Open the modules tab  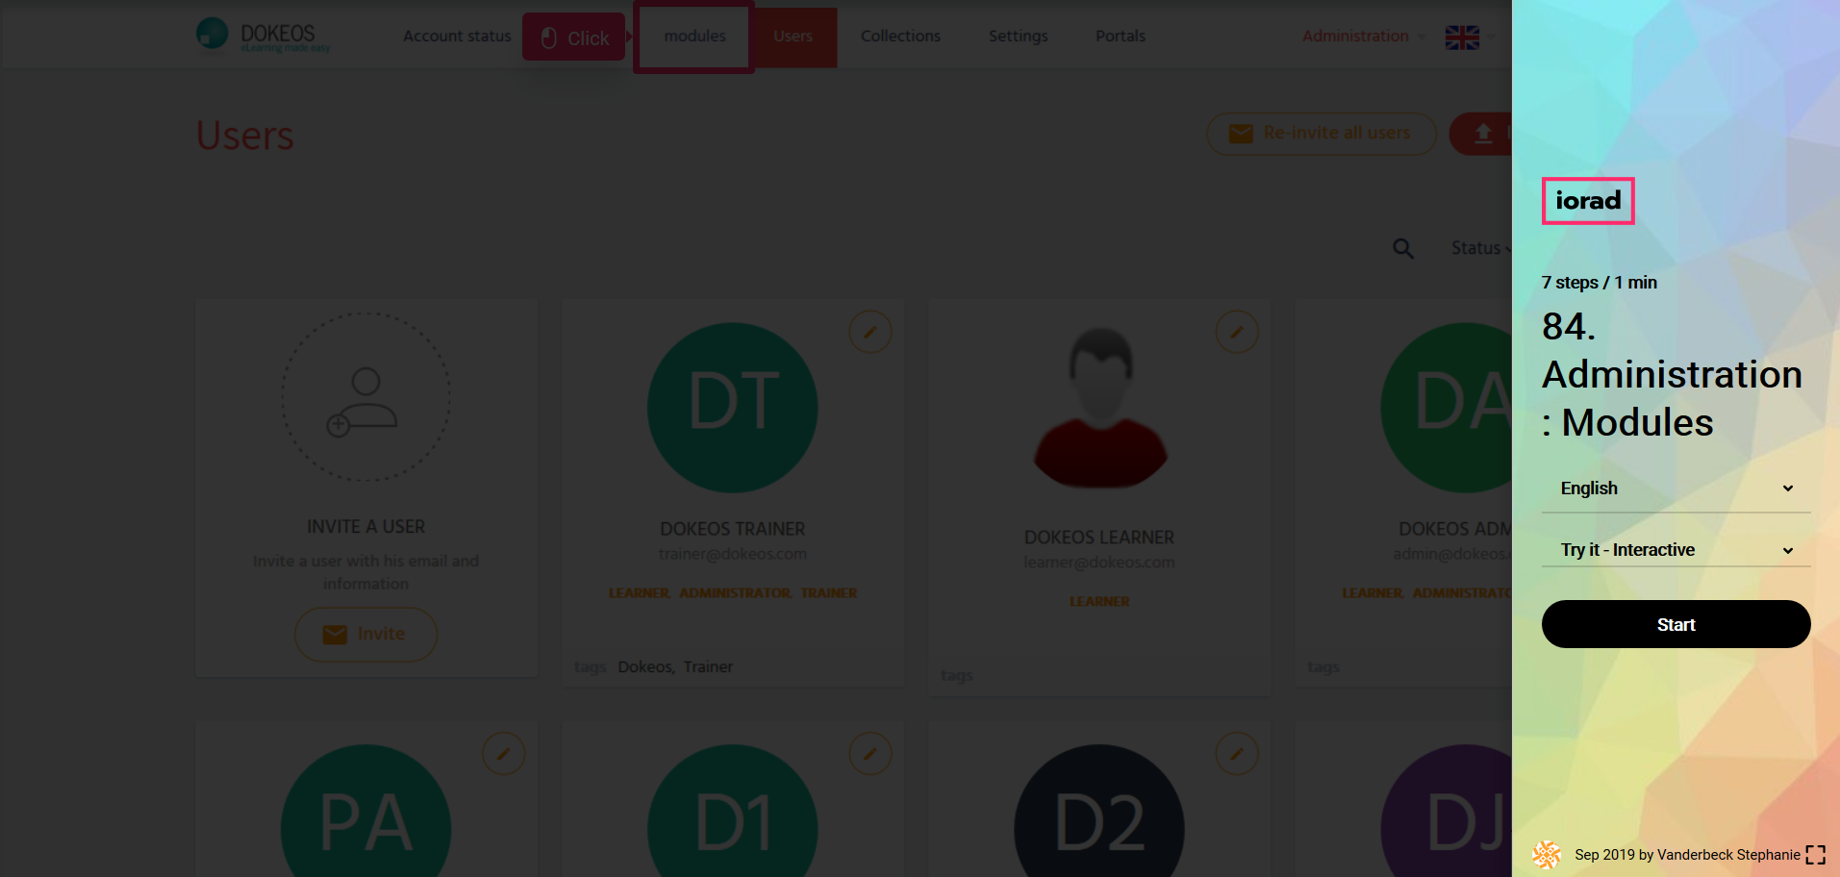point(694,37)
